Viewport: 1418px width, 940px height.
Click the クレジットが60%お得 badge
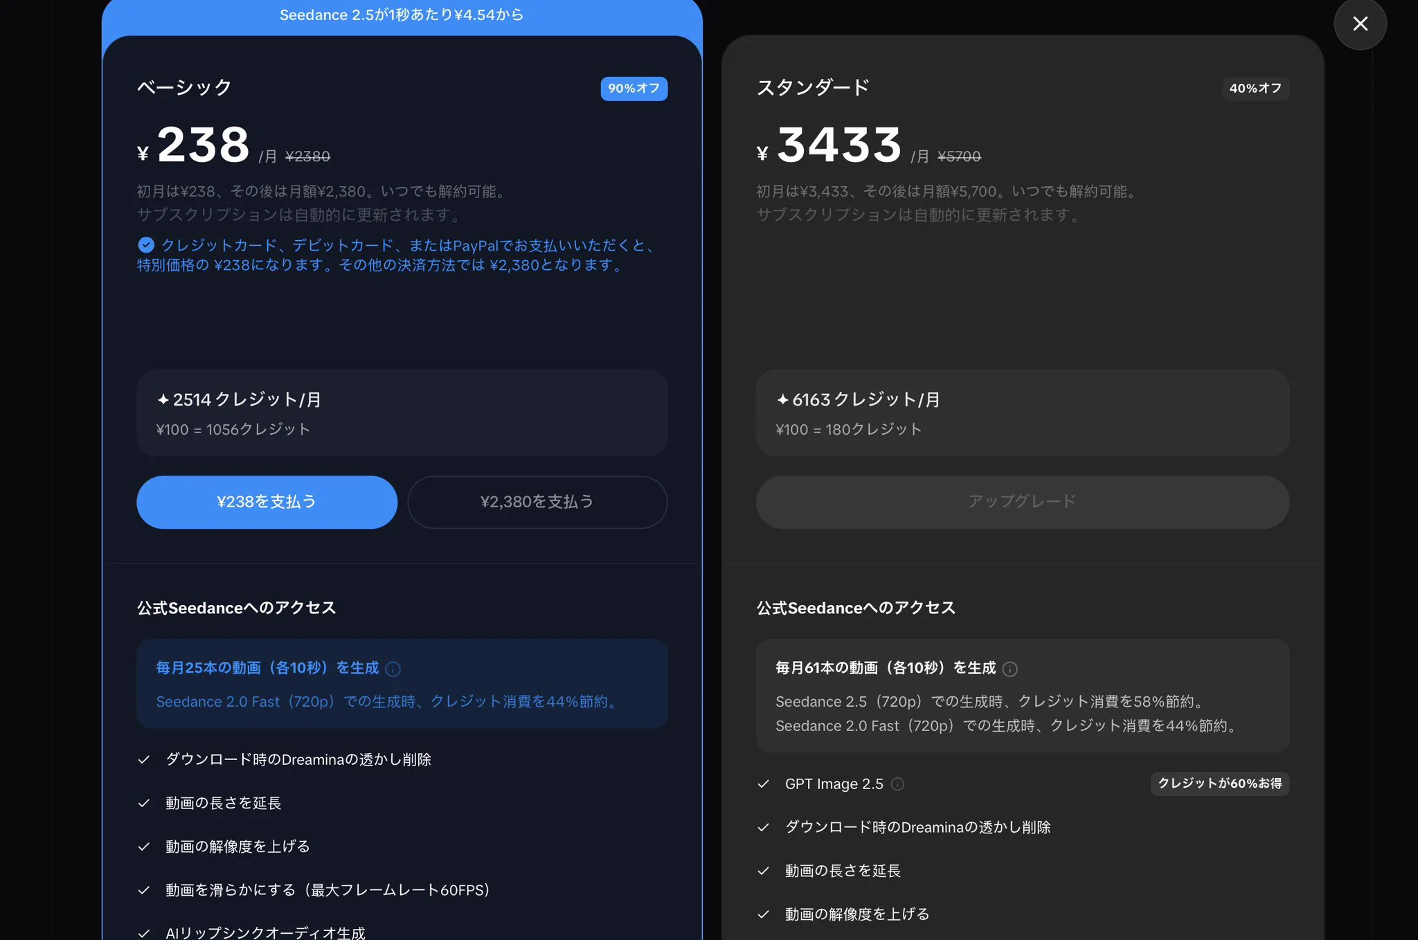(x=1219, y=784)
